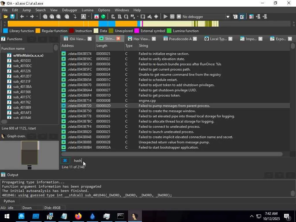Click the green circle Lumina toolbar icon
The width and height of the screenshot is (296, 222).
click(103, 16)
